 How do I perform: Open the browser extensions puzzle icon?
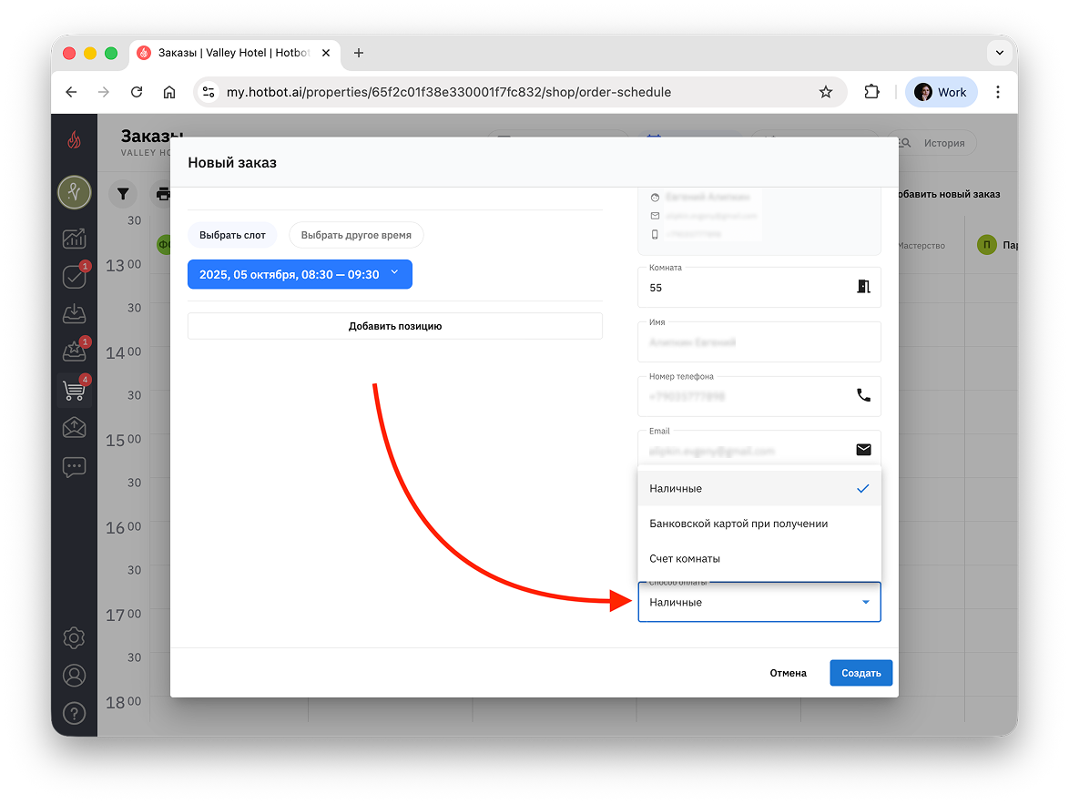pos(871,92)
